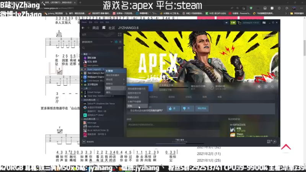Image resolution: width=306 pixels, height=172 pixels.
Task: Open the 社区 (Community) tab
Action: pyautogui.click(x=112, y=28)
